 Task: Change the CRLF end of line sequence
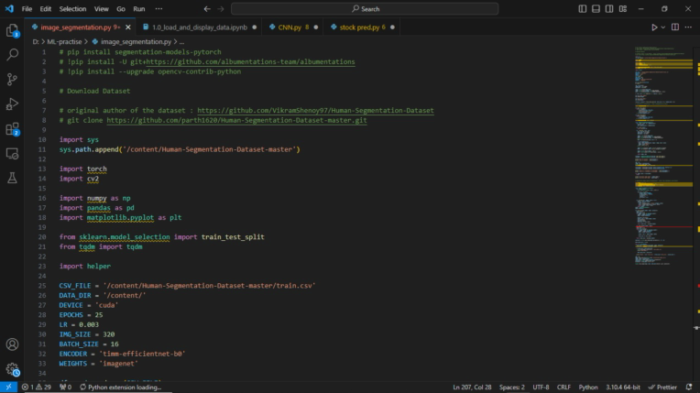(x=563, y=388)
